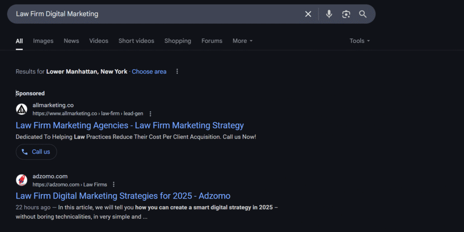464x232 pixels.
Task: Switch to the Images tab
Action: [43, 41]
